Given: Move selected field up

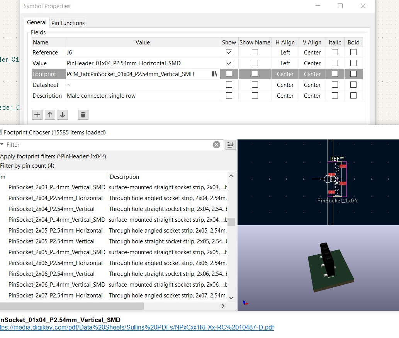Looking at the screenshot, I should click(50, 115).
